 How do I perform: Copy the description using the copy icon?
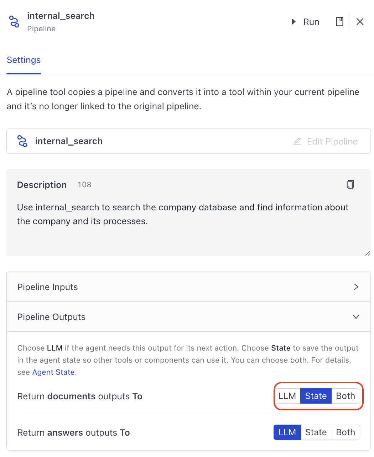coord(350,184)
